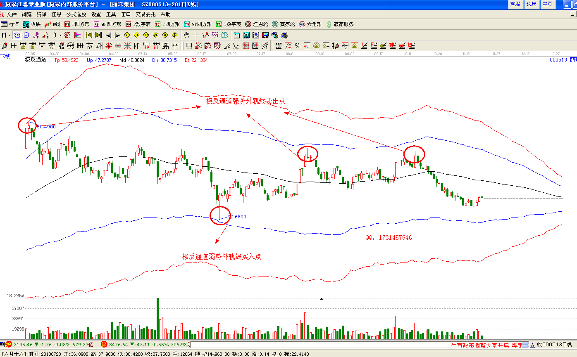This screenshot has height=357, width=577.
Task: Expand the candlestick style dropdown arrow
Action: coord(60,35)
